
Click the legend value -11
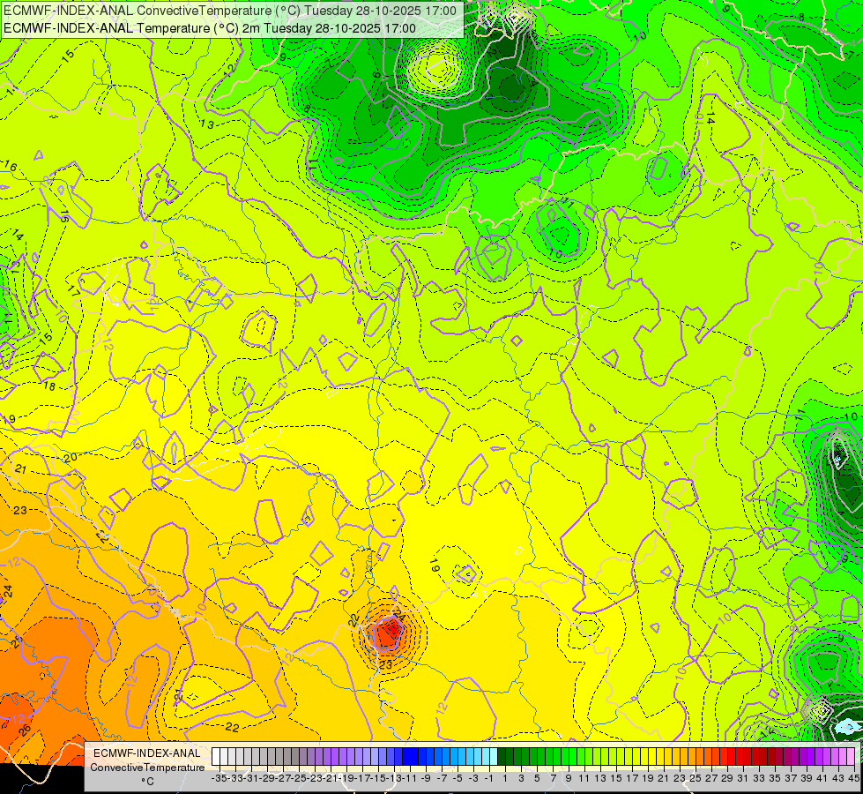point(411,779)
